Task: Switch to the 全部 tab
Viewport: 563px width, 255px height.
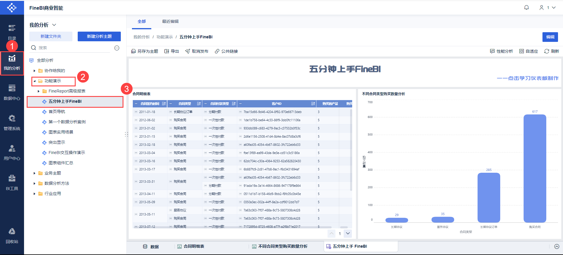Action: coord(142,21)
